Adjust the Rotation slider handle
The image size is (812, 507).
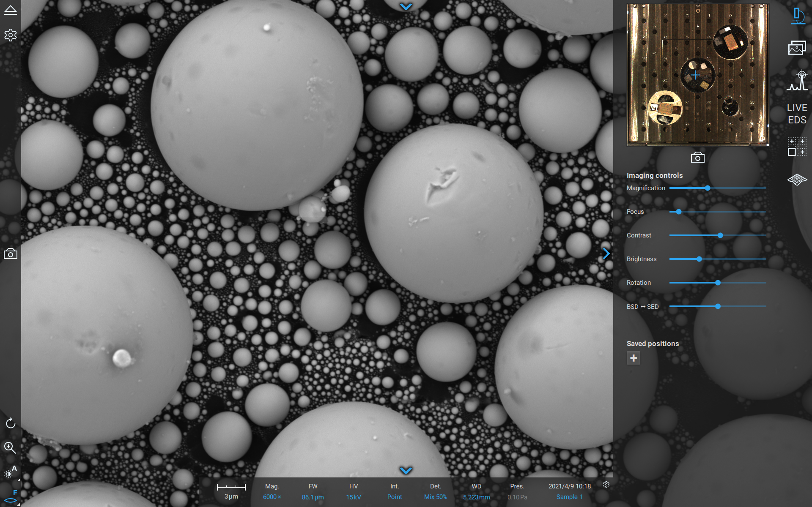tap(718, 283)
